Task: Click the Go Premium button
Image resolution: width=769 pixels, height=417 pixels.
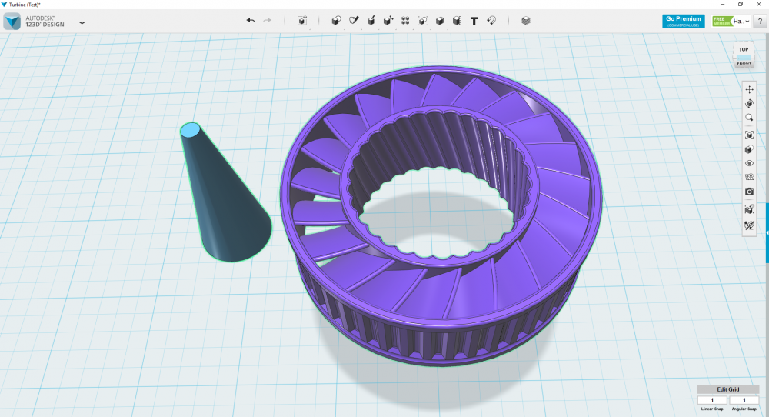Action: pos(683,21)
